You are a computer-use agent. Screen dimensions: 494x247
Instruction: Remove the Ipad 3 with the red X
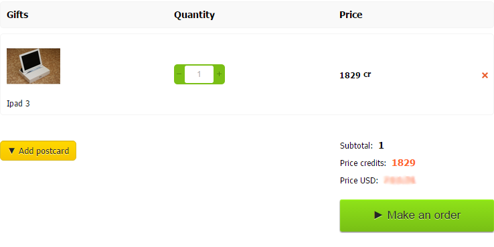pyautogui.click(x=485, y=75)
